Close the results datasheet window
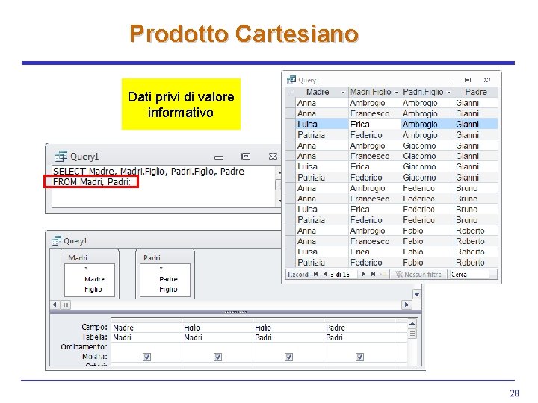The height and width of the screenshot is (403, 538). (487, 80)
